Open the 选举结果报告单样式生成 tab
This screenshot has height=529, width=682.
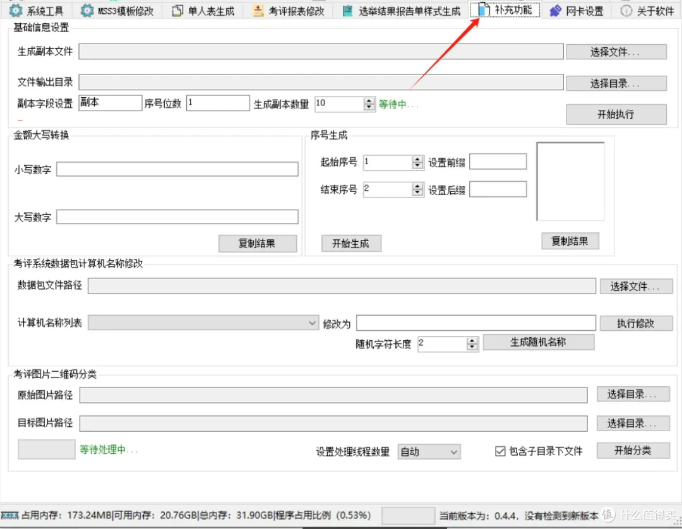(401, 11)
